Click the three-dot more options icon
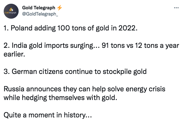This screenshot has width=183, height=123. pos(176,8)
